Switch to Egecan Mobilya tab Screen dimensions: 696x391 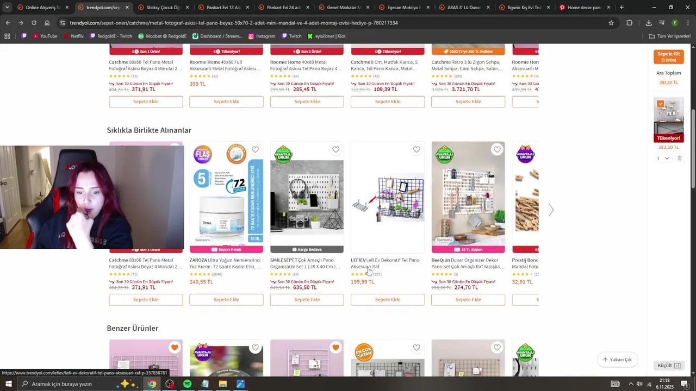point(404,8)
